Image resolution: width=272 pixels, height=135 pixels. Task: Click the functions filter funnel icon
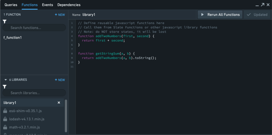(x=5, y=21)
